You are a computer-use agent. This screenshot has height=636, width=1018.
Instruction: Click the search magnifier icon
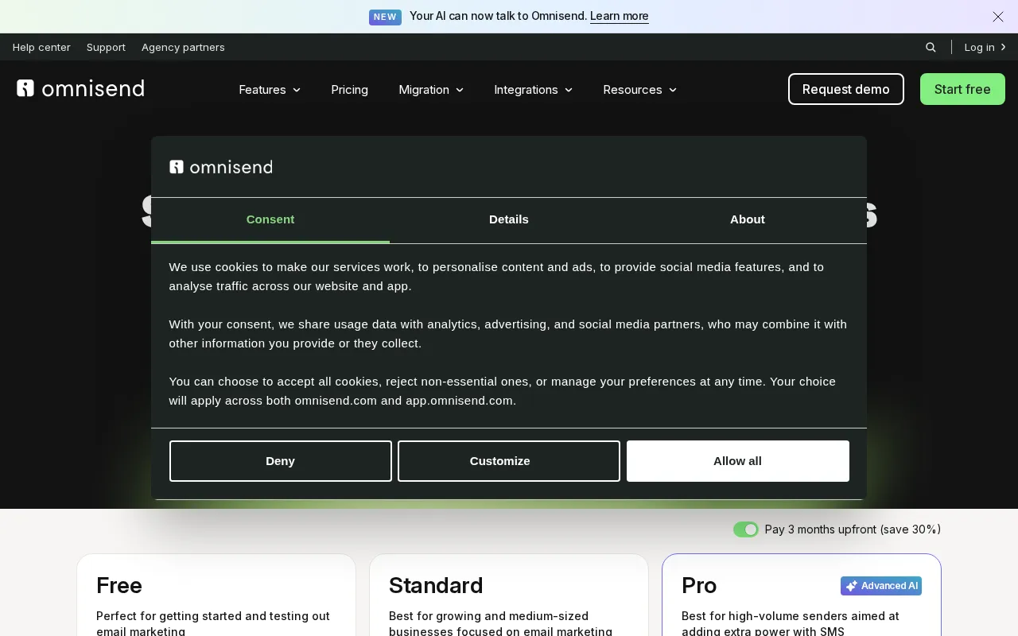tap(931, 47)
